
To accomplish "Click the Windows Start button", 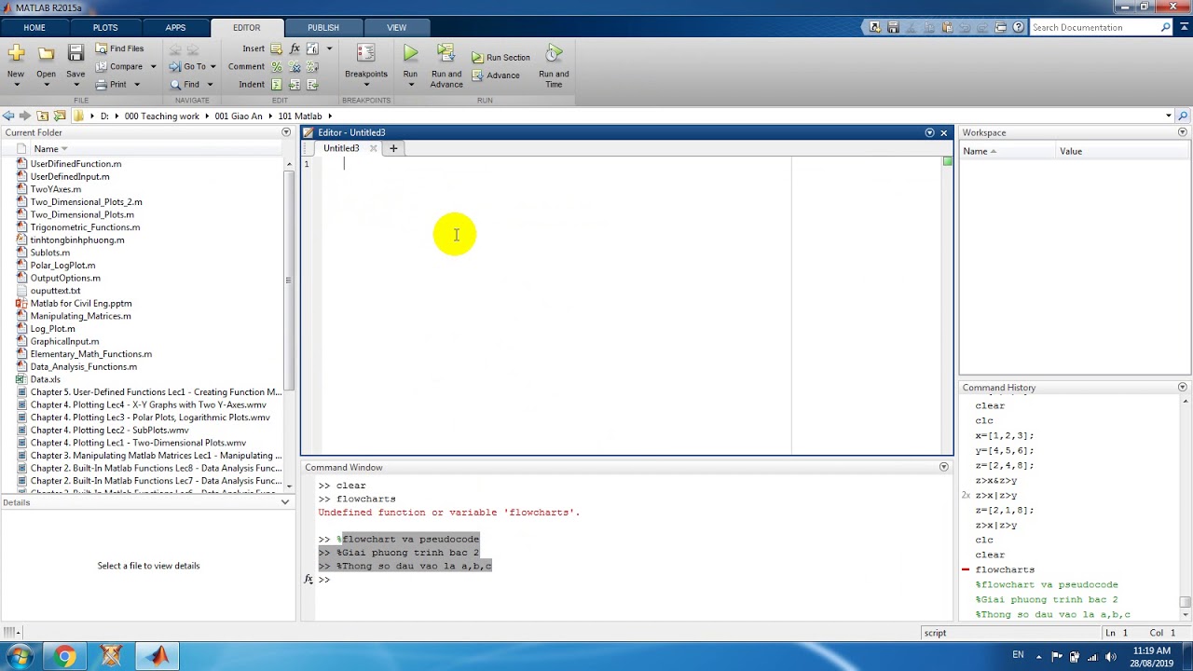I will (20, 656).
